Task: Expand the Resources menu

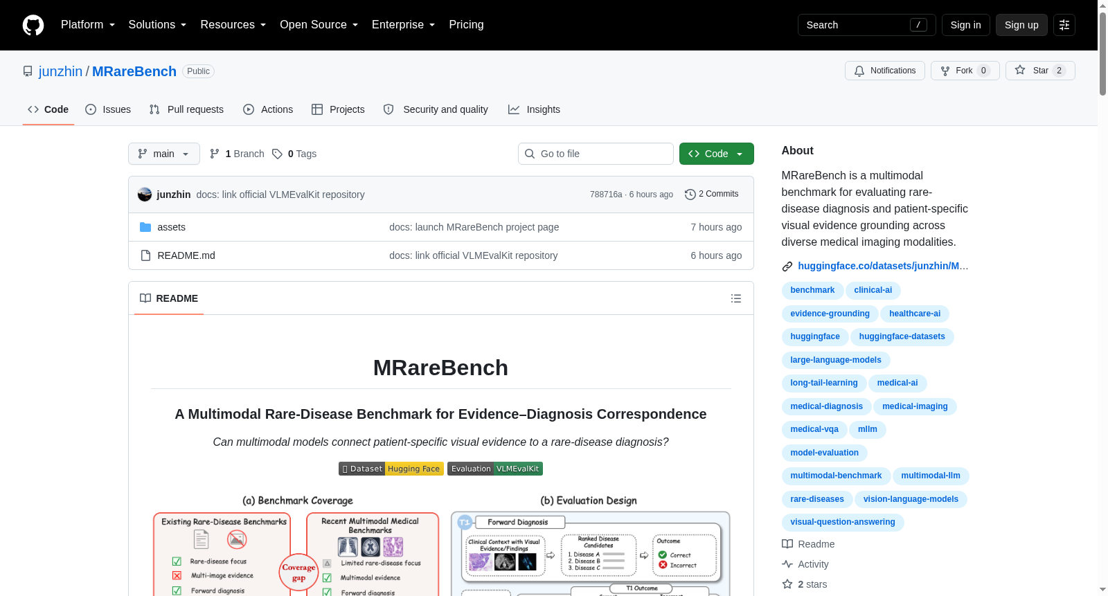Action: 233,25
